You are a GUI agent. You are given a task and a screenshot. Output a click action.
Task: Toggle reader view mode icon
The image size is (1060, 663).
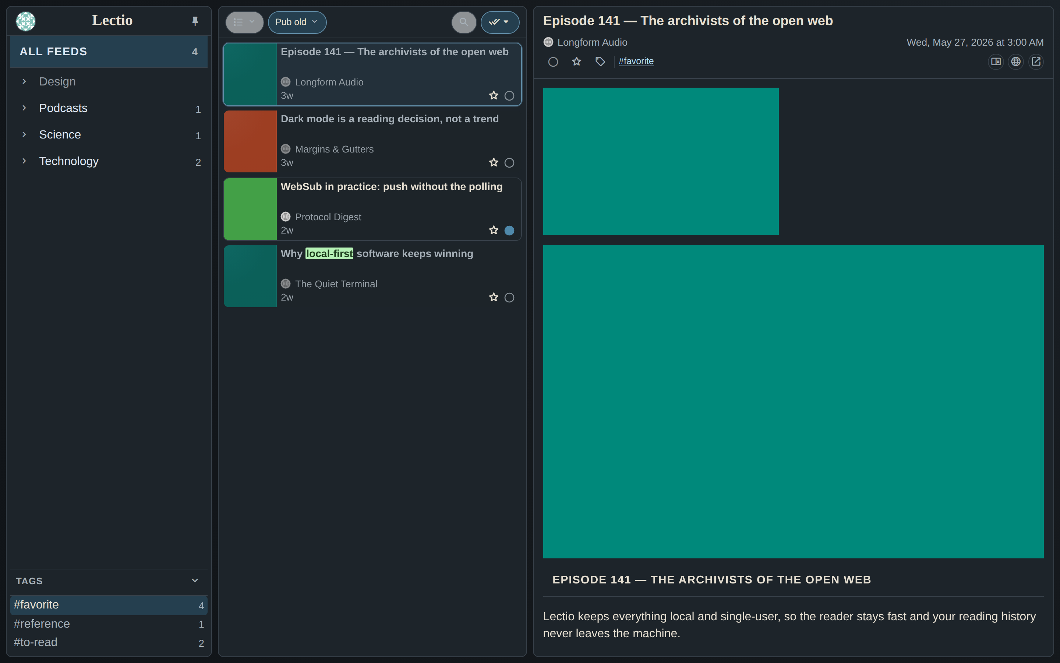tap(996, 62)
